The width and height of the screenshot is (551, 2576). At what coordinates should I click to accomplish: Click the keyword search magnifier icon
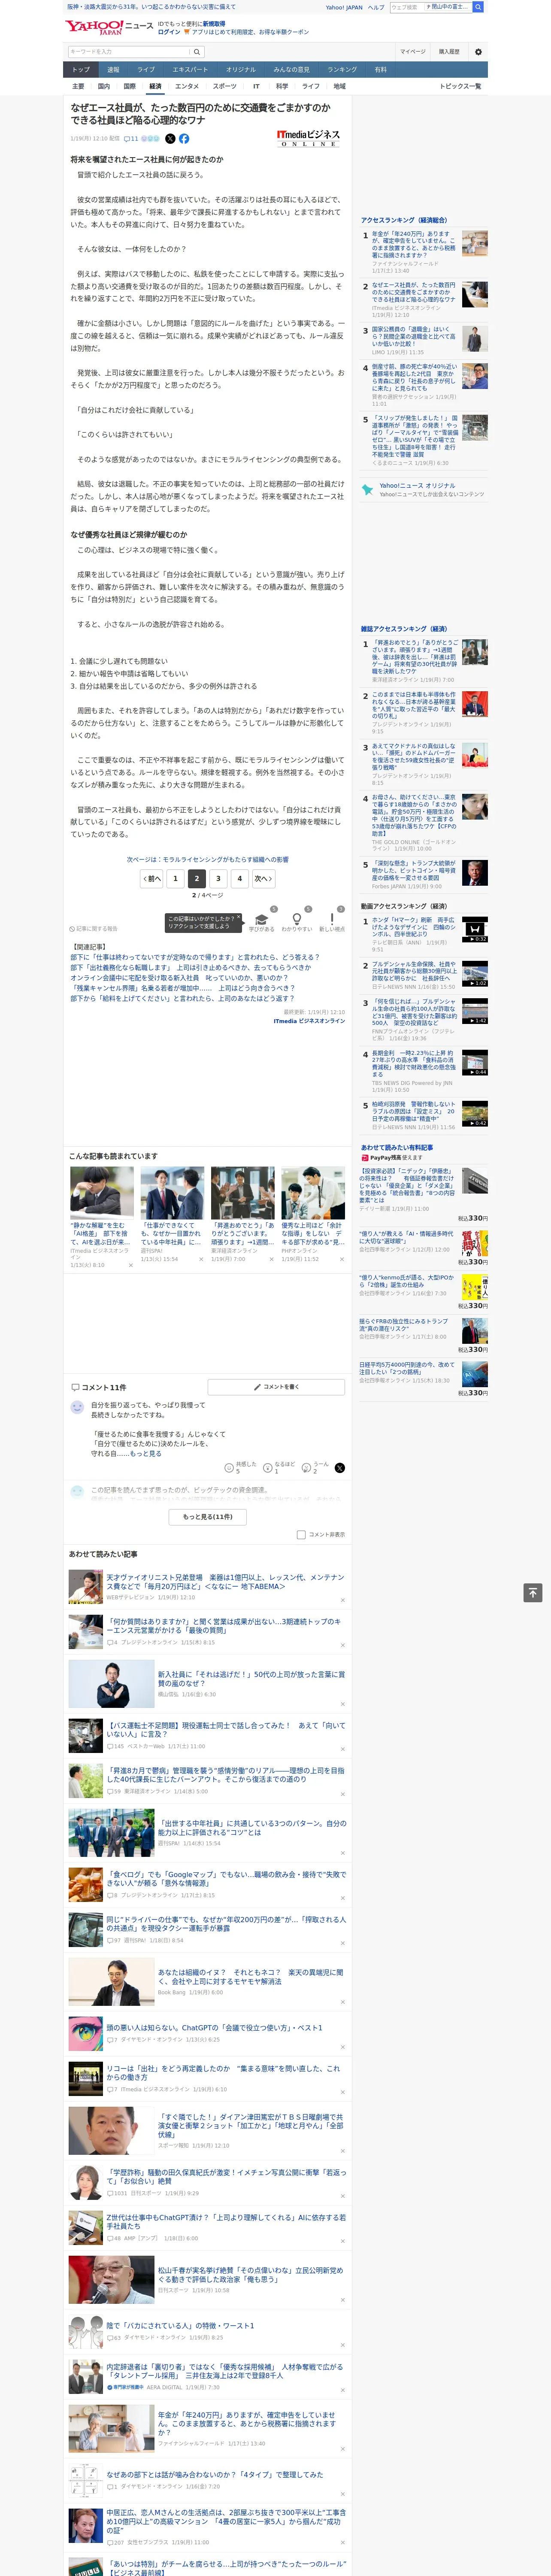click(x=197, y=52)
